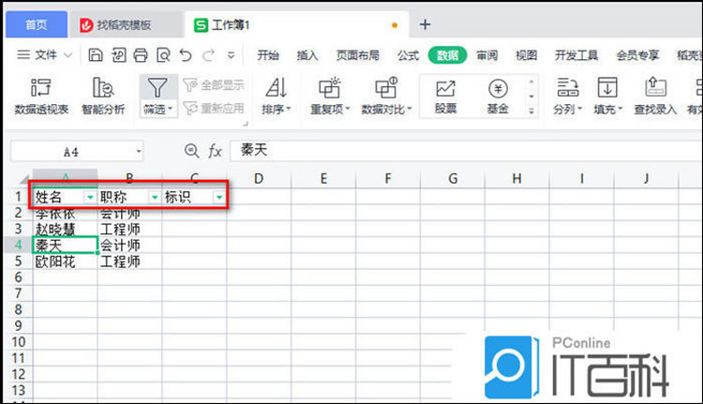
Task: Click the plus to add new tab
Action: 425,24
